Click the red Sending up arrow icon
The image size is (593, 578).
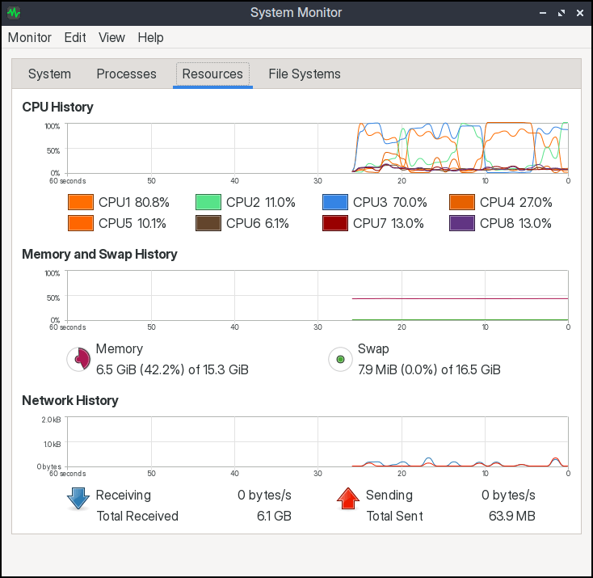click(347, 499)
